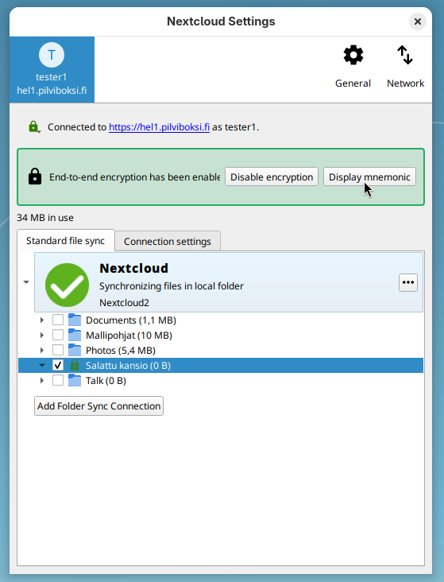Click green lock on Salattu kansio
The width and height of the screenshot is (444, 582).
click(x=75, y=365)
